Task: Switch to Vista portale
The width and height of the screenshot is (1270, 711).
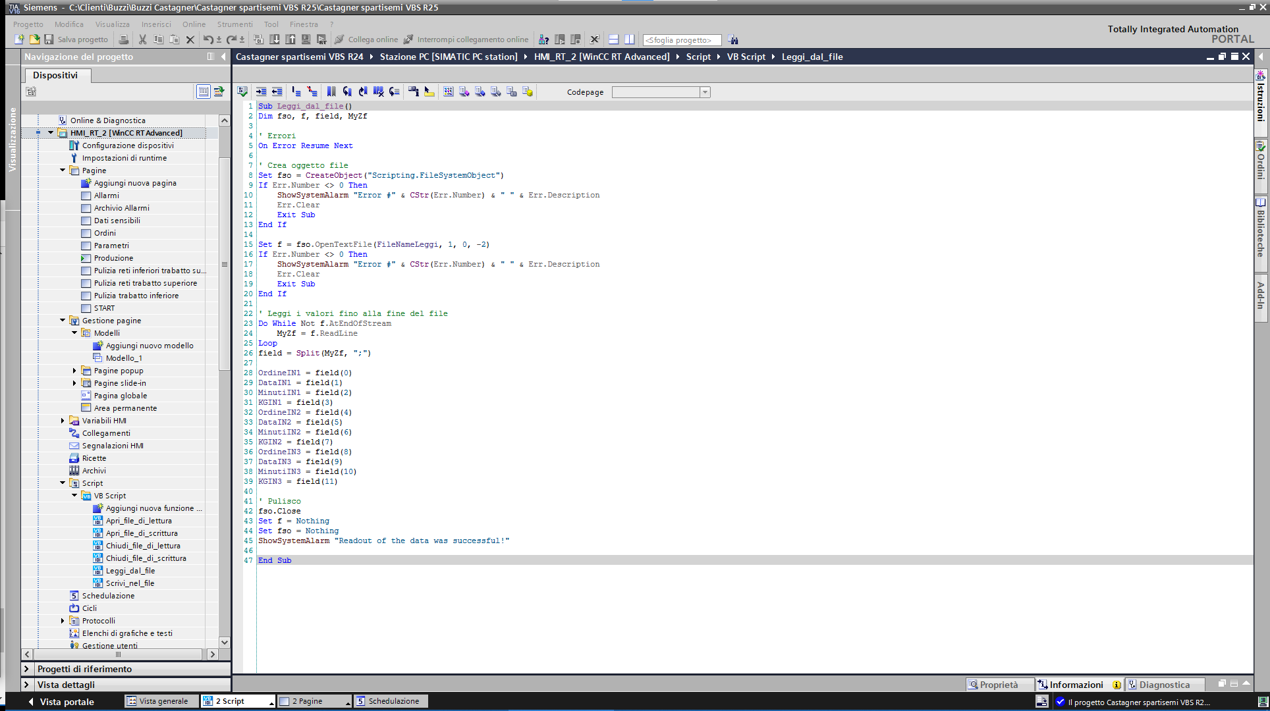Action: point(61,702)
